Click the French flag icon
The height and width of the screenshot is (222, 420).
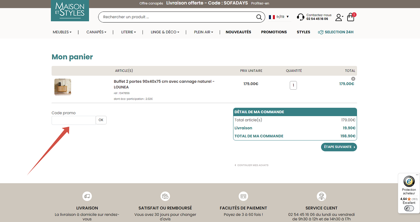pyautogui.click(x=272, y=17)
